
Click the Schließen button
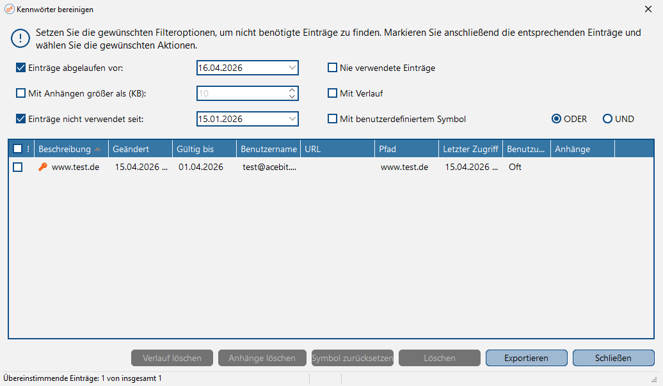614,358
